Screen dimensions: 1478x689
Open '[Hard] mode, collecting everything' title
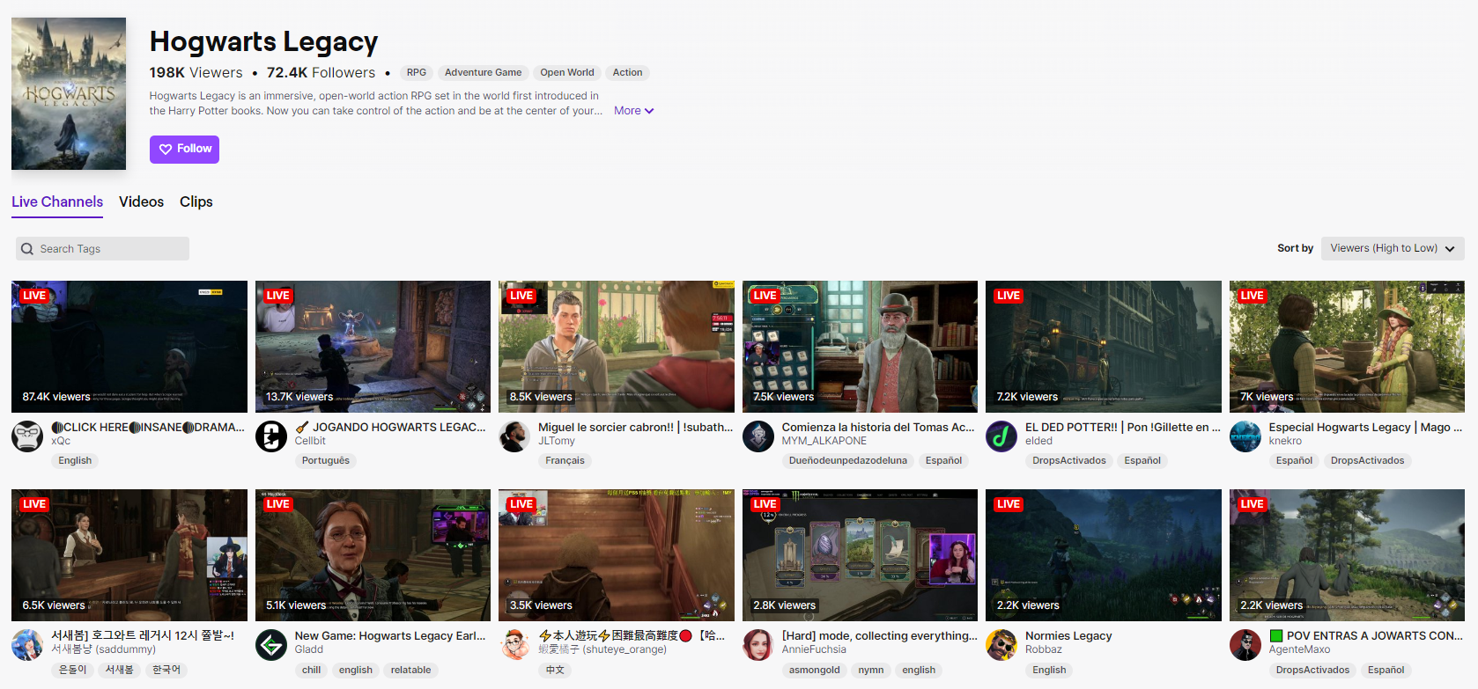[880, 635]
